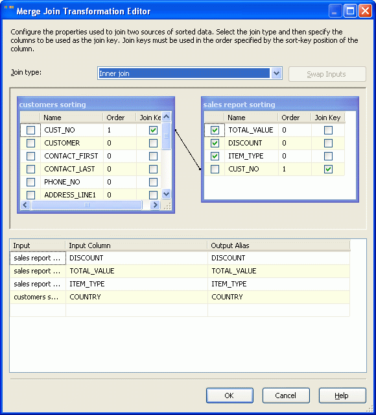Image resolution: width=376 pixels, height=415 pixels.
Task: Check the ADDRESS_LINE1 row selection box
Action: (30, 195)
